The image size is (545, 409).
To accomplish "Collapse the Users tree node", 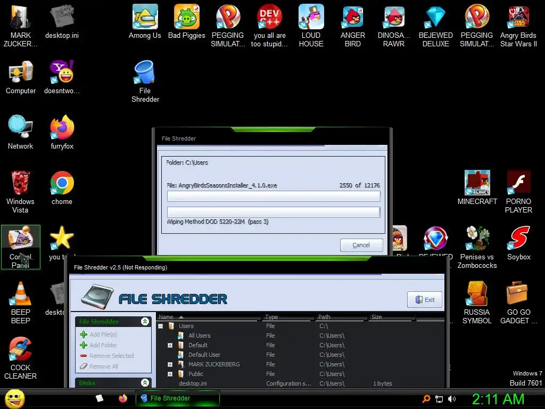I will pyautogui.click(x=161, y=326).
